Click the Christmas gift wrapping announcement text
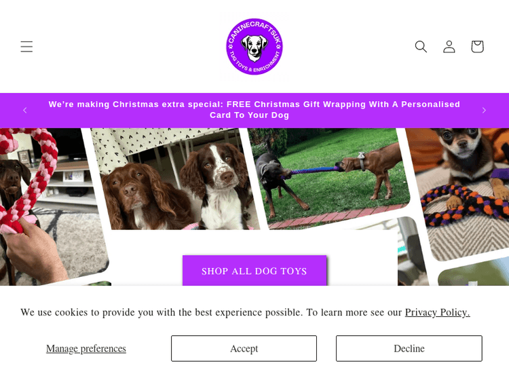Viewport: 509px width, 382px height. pyautogui.click(x=254, y=110)
